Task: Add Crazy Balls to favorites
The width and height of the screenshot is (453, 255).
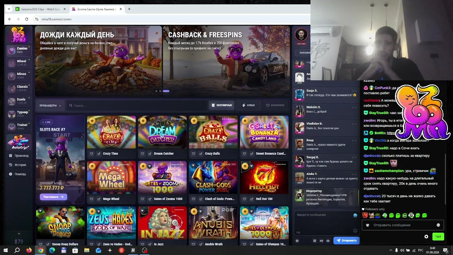Action: coord(194,154)
